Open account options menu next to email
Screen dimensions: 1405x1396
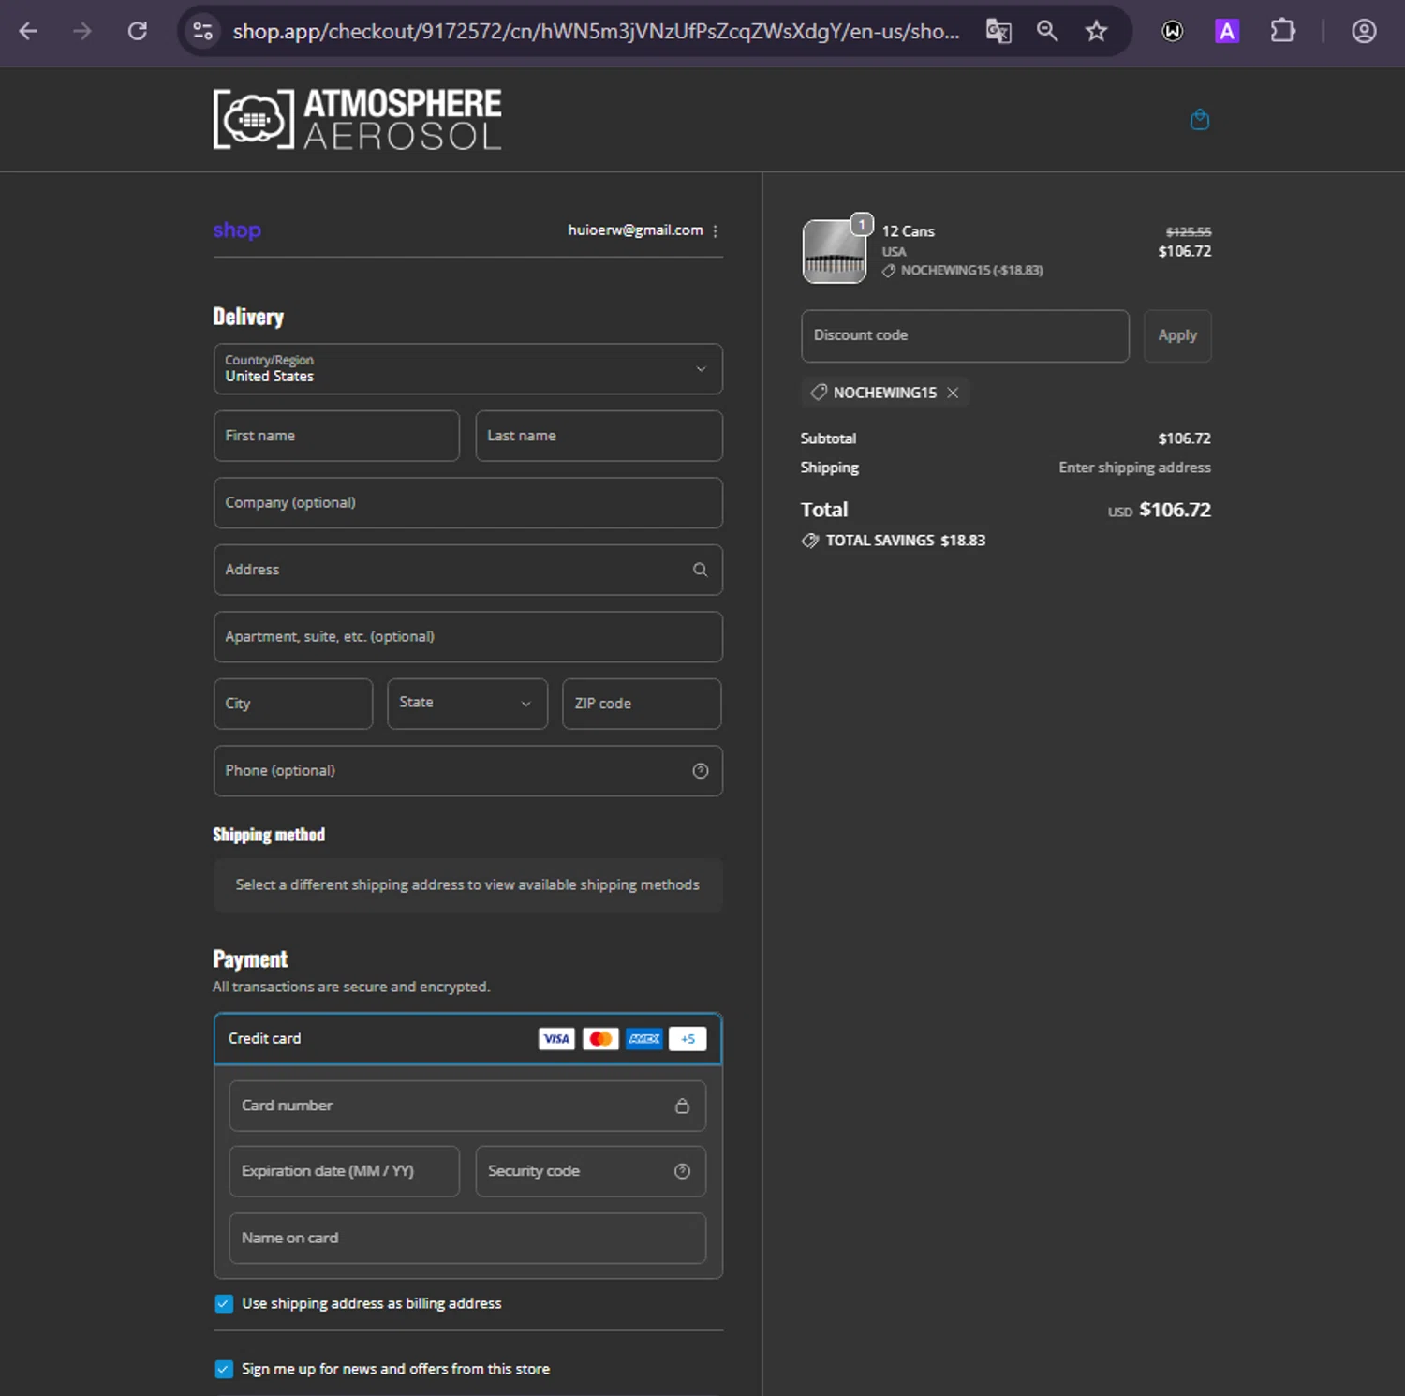click(716, 230)
